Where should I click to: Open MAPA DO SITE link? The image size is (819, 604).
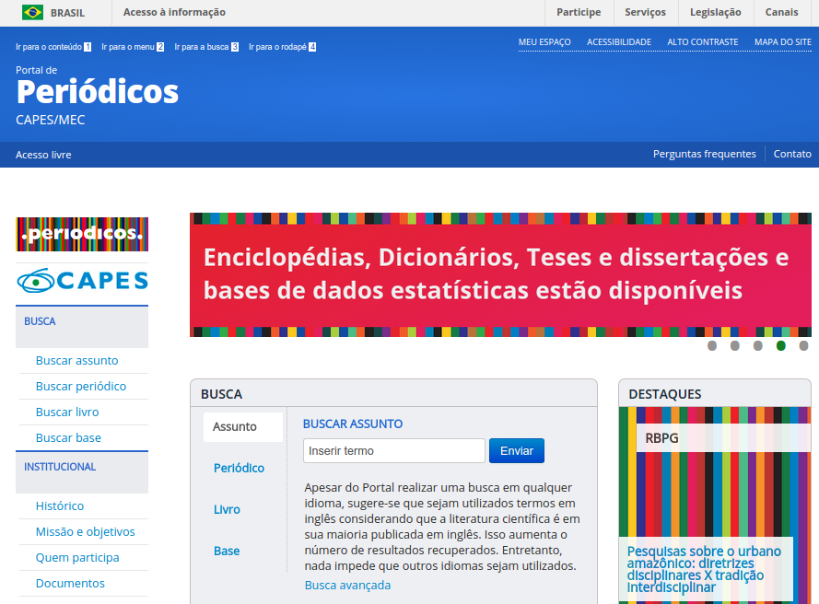782,42
